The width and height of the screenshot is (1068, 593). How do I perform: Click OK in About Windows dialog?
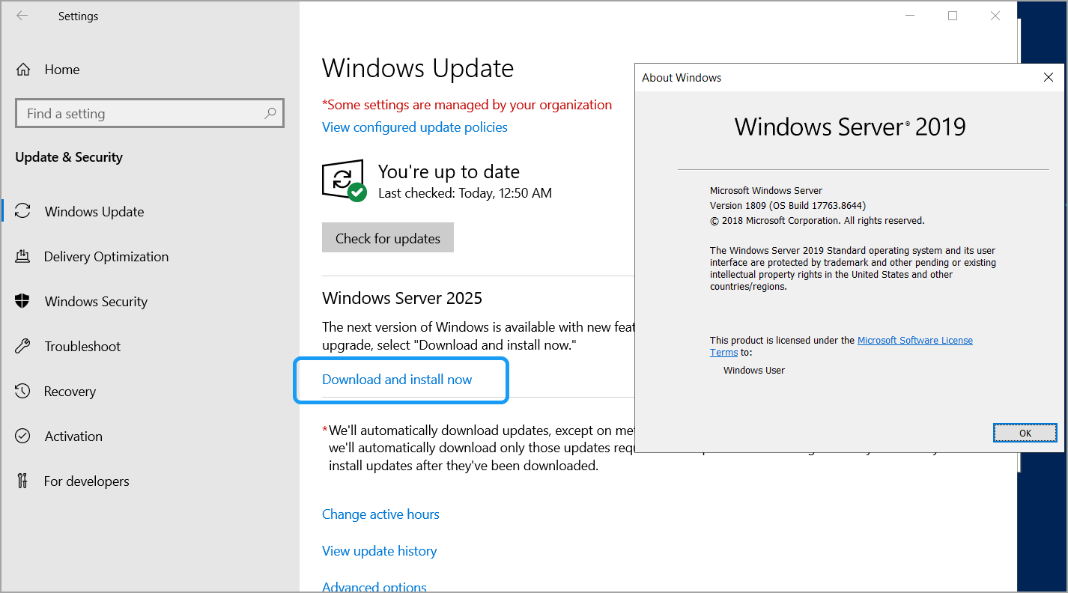click(x=1025, y=433)
